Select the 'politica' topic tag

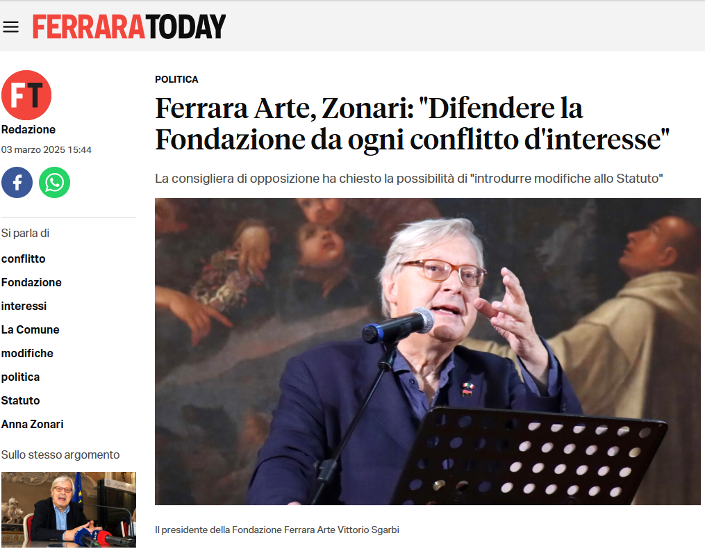[20, 377]
